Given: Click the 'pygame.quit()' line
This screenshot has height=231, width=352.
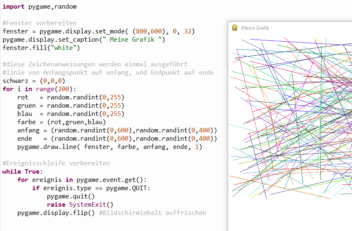Looking at the screenshot, I should 71,196.
